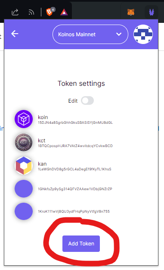Open the account avatar identicon
Image resolution: width=164 pixels, height=270 pixels.
pos(143,34)
